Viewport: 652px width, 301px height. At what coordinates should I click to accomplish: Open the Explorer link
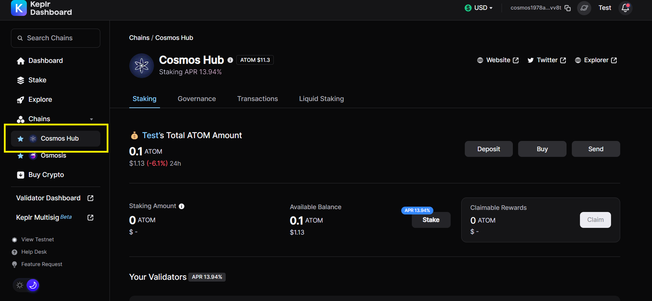(x=596, y=60)
